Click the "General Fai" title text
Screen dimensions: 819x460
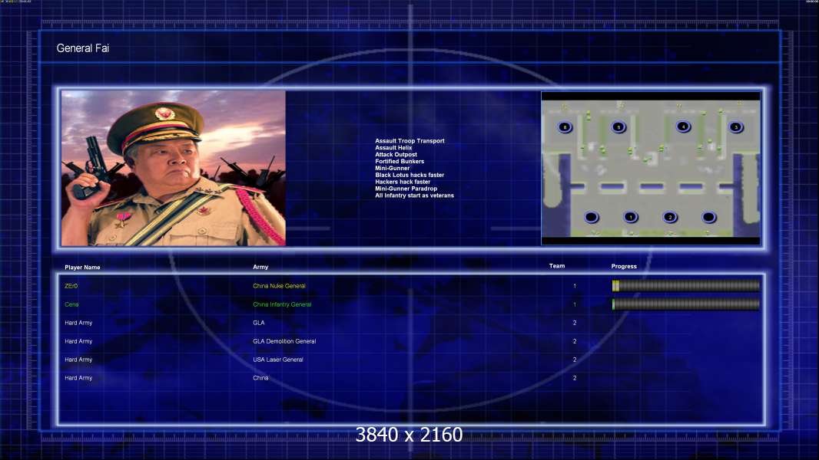pos(82,48)
